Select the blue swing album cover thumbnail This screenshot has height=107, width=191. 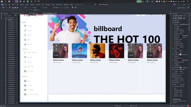click(x=79, y=51)
